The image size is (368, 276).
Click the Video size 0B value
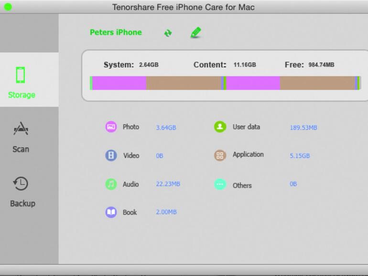[x=160, y=156]
